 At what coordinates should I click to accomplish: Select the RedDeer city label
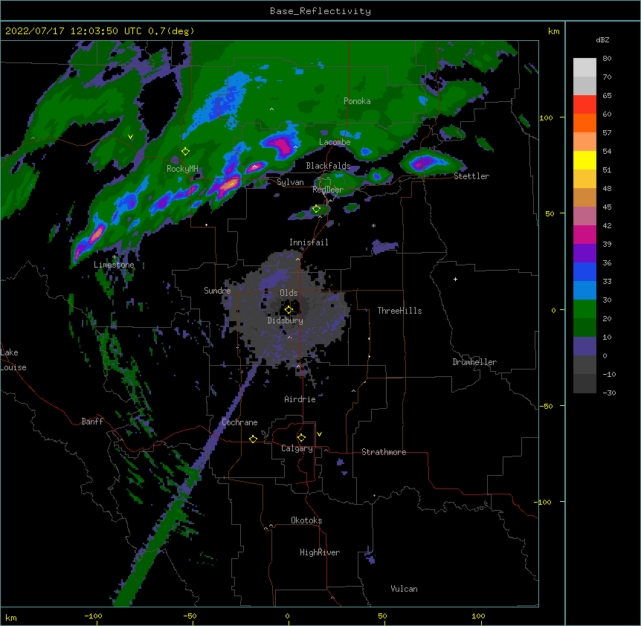[328, 190]
